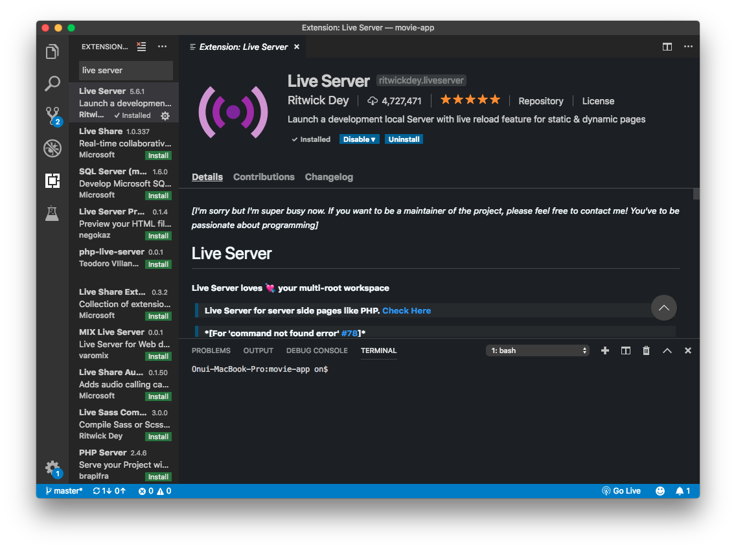Click the Live Server logo image
Viewport: 736px width, 550px height.
click(233, 112)
